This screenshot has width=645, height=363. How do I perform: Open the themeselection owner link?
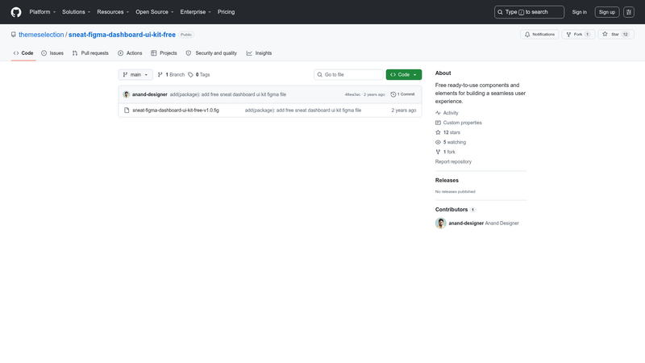[41, 35]
